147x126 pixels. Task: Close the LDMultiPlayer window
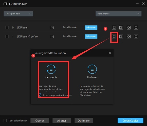pos(143,4)
